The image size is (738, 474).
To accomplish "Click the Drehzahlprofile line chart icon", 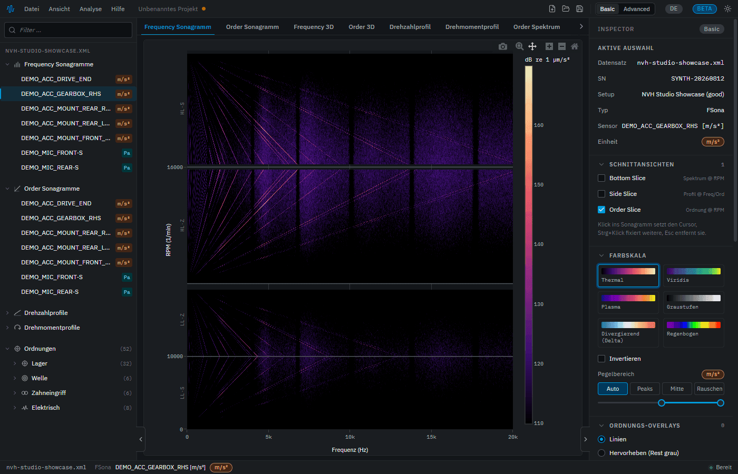I will pos(17,313).
